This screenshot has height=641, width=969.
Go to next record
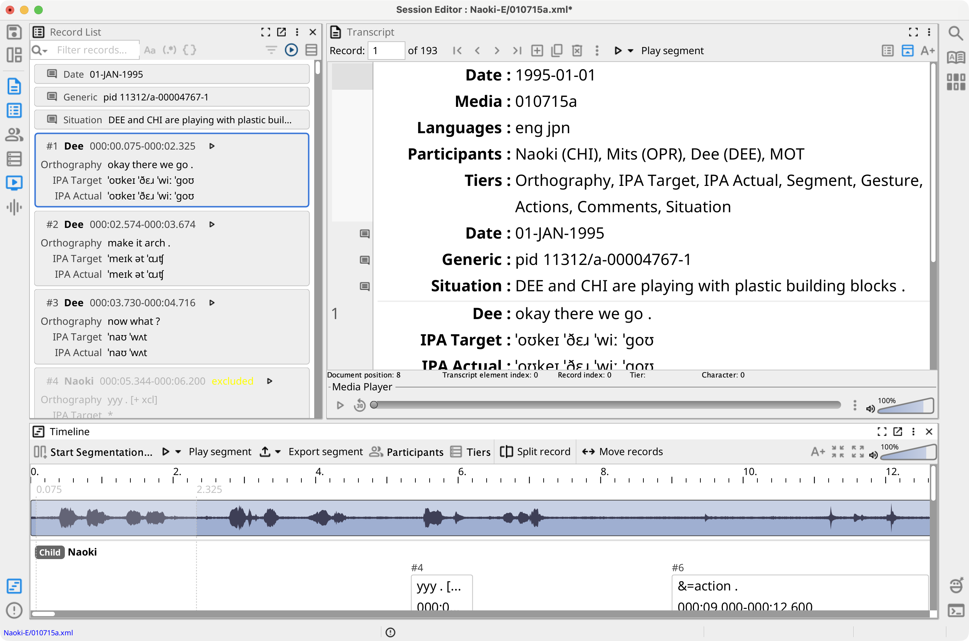click(x=497, y=51)
